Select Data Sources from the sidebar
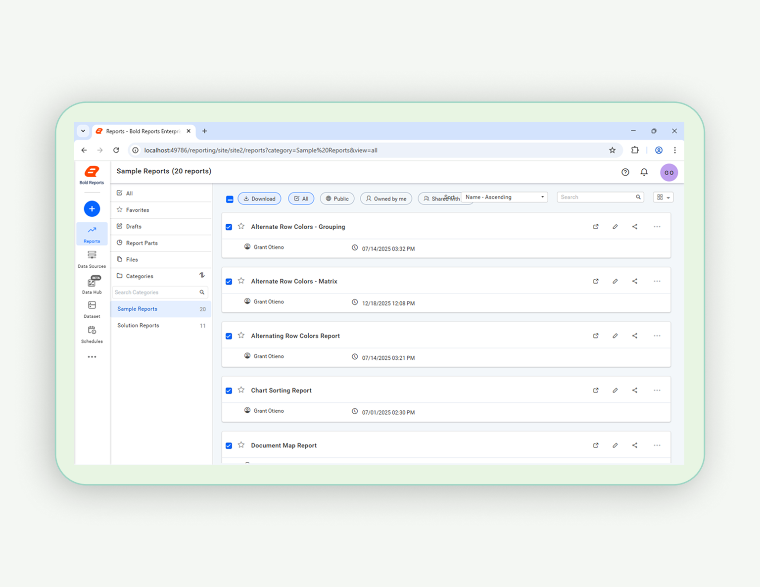 (x=92, y=258)
